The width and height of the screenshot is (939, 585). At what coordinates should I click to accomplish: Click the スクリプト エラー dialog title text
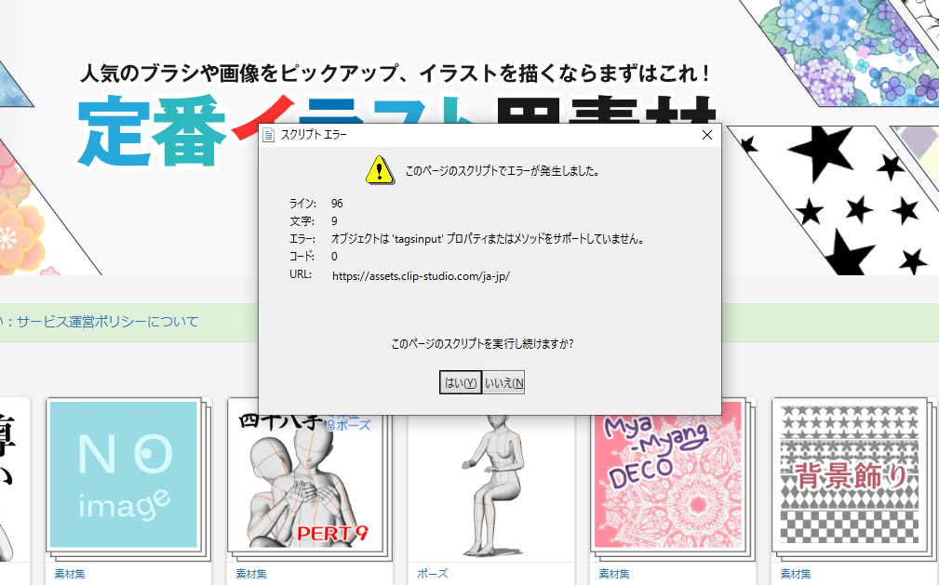314,135
